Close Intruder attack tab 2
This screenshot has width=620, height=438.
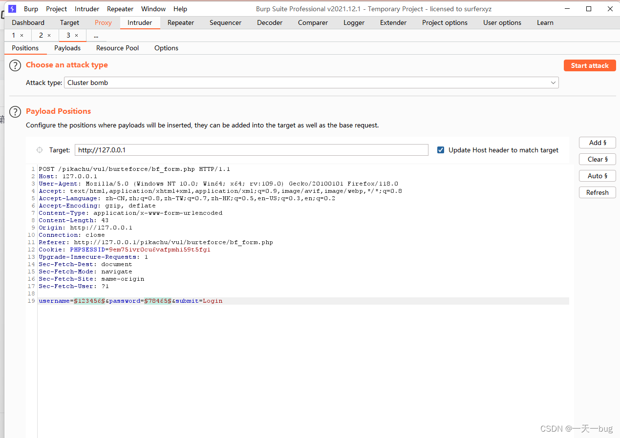click(49, 36)
